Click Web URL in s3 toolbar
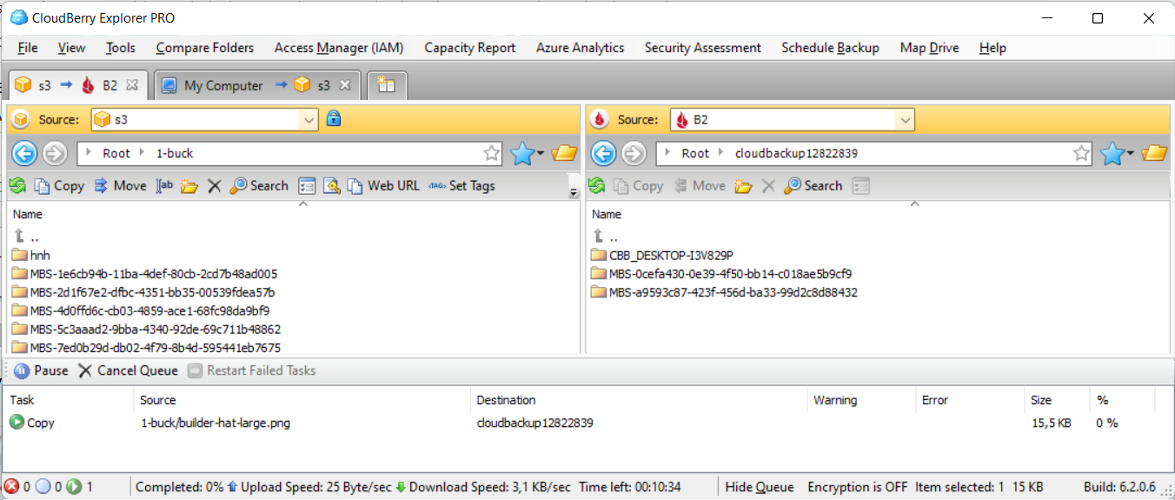 tap(383, 185)
